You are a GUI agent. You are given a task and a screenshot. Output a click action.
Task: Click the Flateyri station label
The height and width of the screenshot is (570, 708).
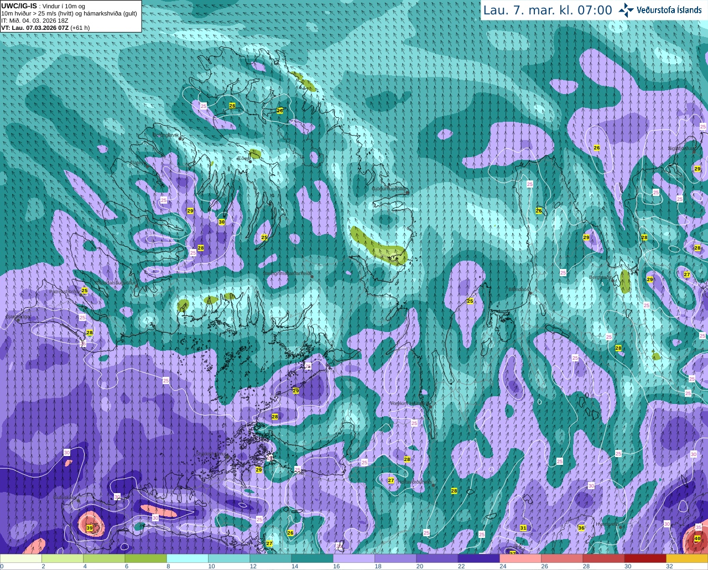[139, 163]
